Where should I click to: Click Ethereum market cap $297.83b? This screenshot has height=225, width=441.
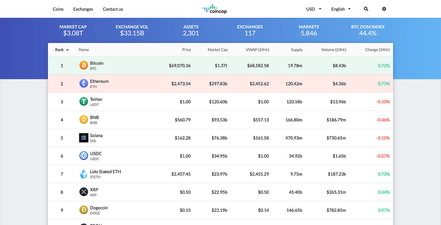[218, 84]
